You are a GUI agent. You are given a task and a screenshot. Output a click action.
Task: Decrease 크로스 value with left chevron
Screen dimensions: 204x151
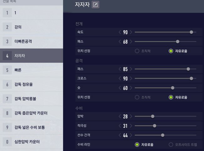point(120,78)
